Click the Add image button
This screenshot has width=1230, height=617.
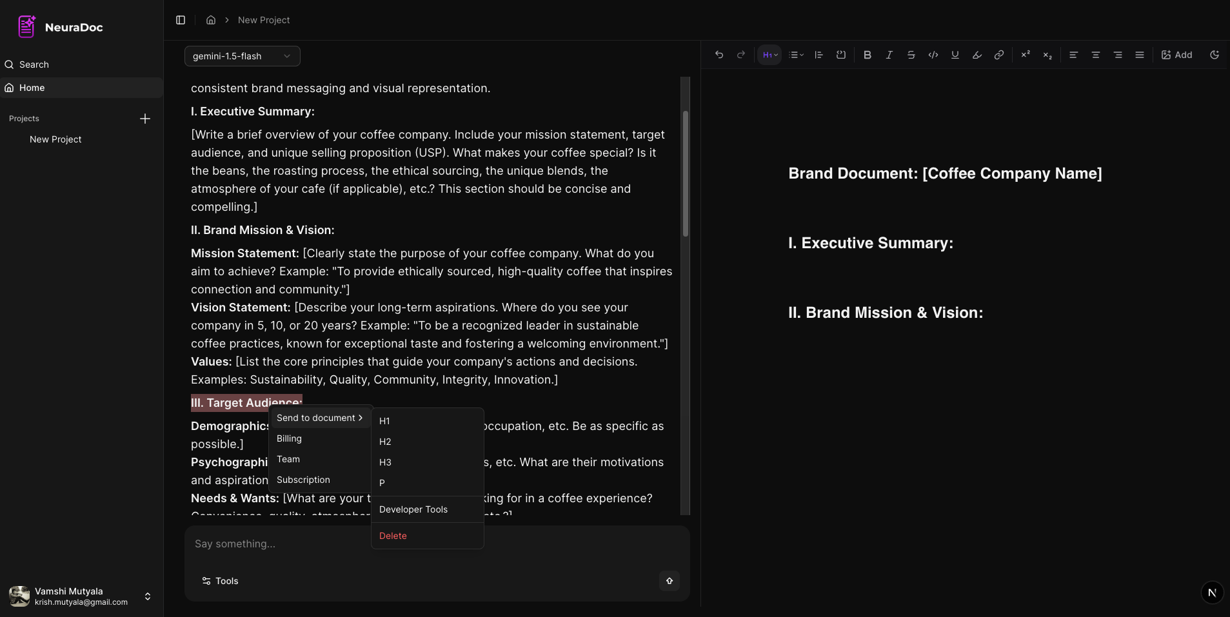click(x=1177, y=55)
